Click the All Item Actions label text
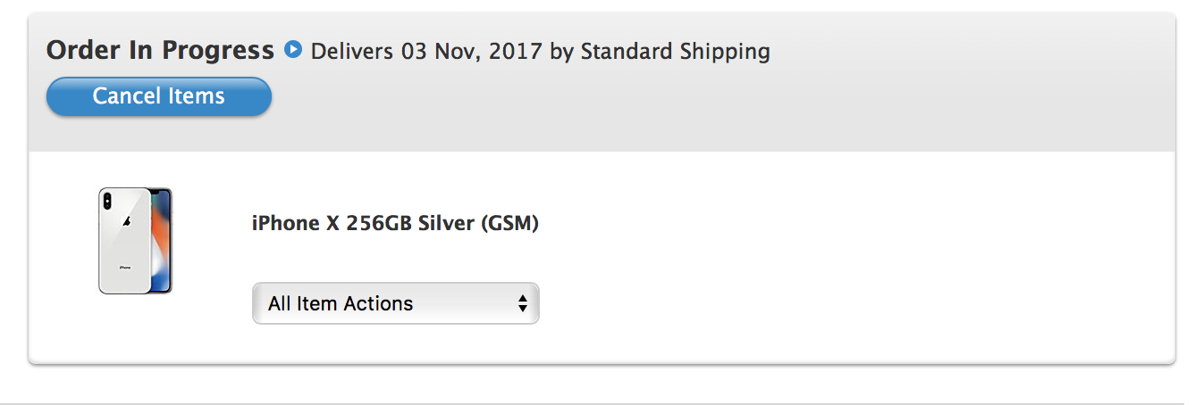This screenshot has height=405, width=1203. coord(341,303)
